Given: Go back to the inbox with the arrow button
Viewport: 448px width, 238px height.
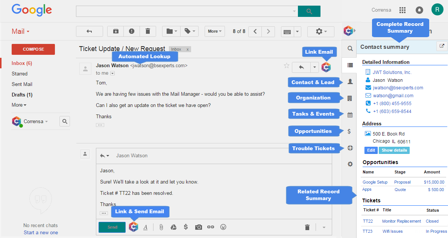Looking at the screenshot, I should point(90,32).
